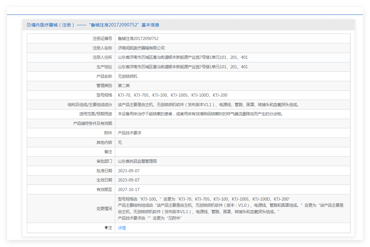Click the 其他内容 row label
370x247 pixels.
(x=104, y=142)
